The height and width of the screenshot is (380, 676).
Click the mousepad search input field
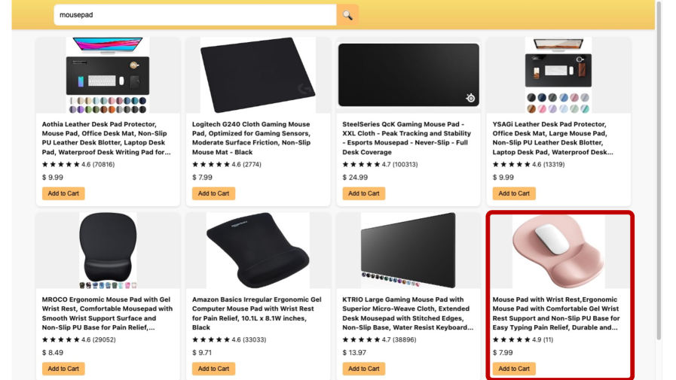pyautogui.click(x=194, y=15)
